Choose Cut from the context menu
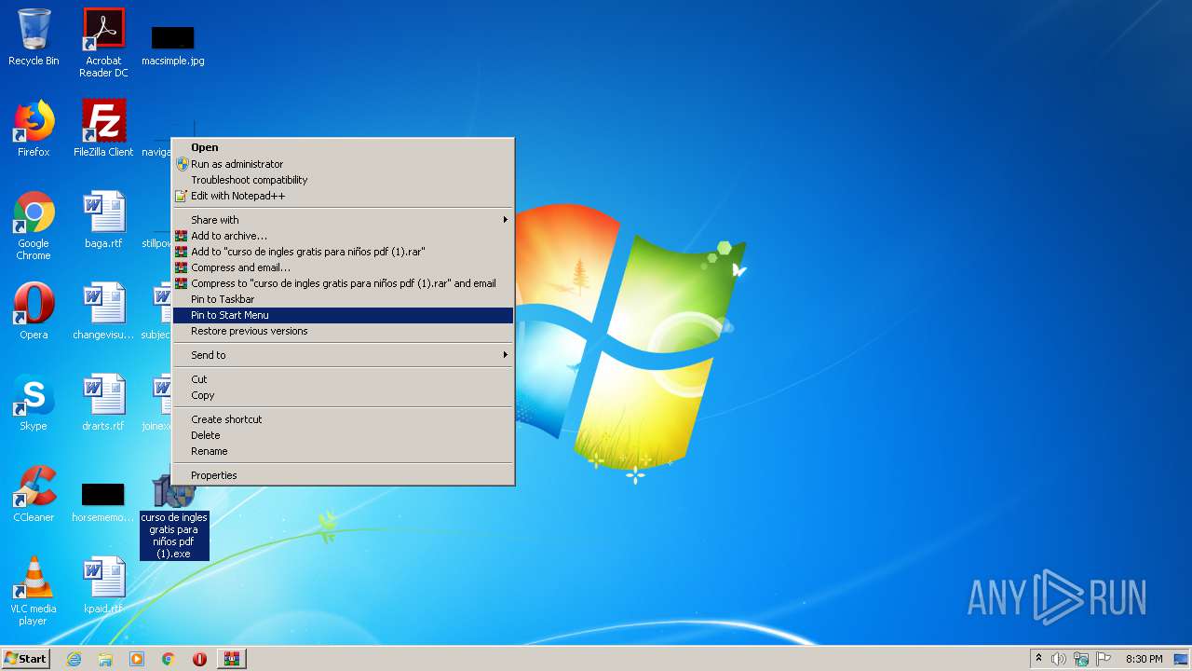 344,379
